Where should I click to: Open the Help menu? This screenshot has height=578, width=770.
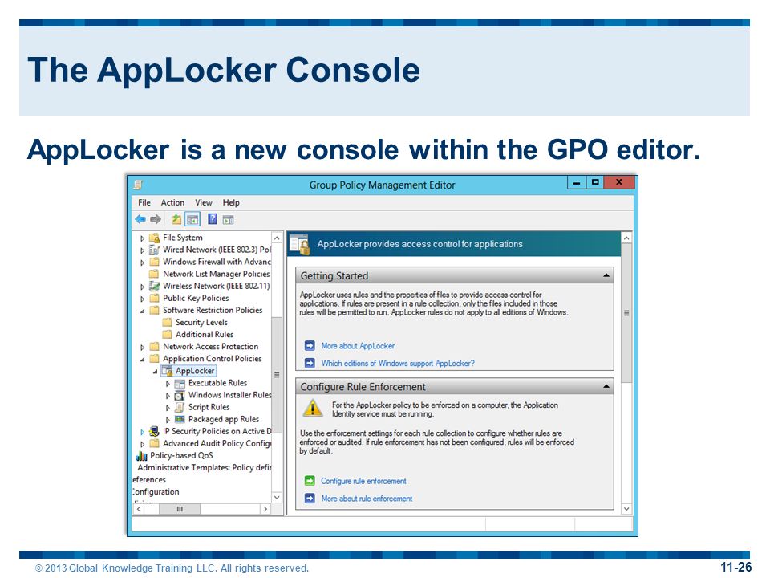[231, 202]
